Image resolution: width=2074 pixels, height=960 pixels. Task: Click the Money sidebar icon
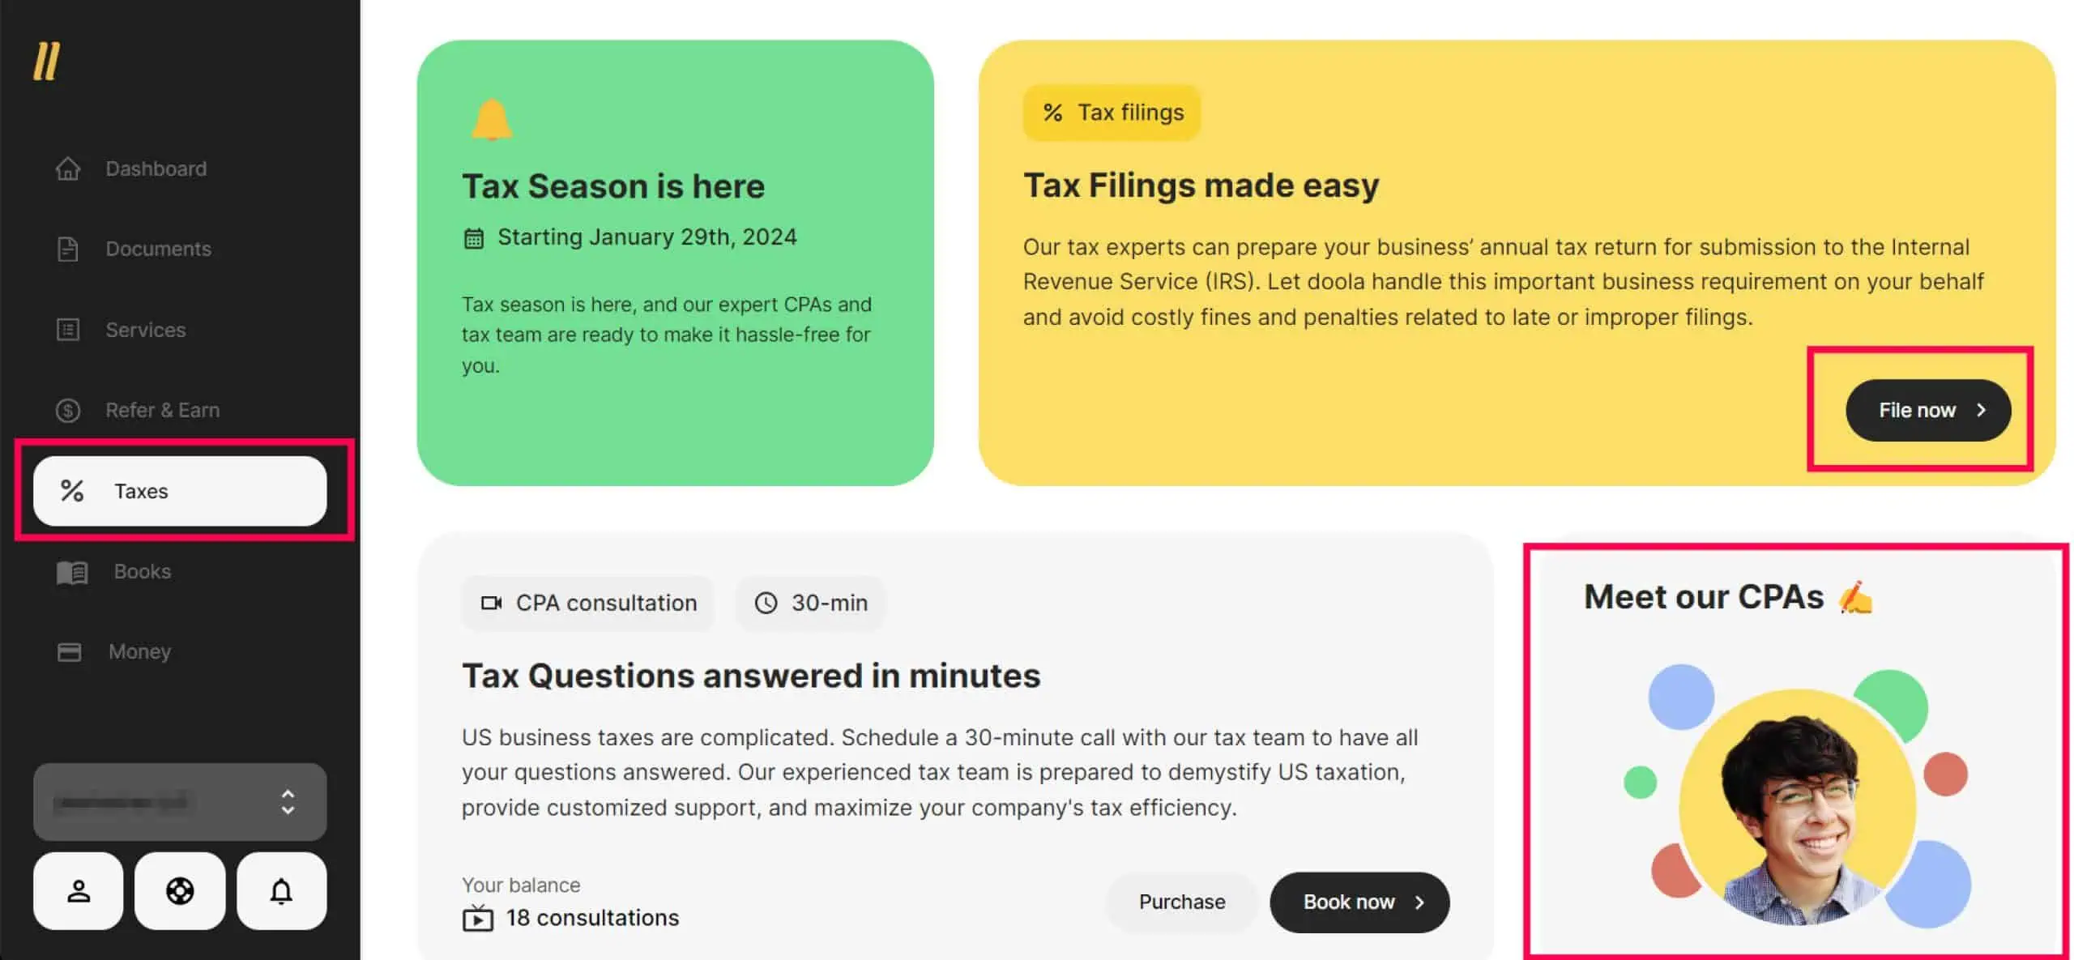70,653
